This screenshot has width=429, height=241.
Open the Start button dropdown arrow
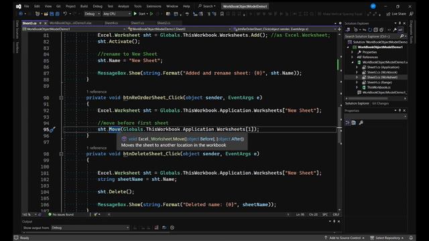[147, 13]
